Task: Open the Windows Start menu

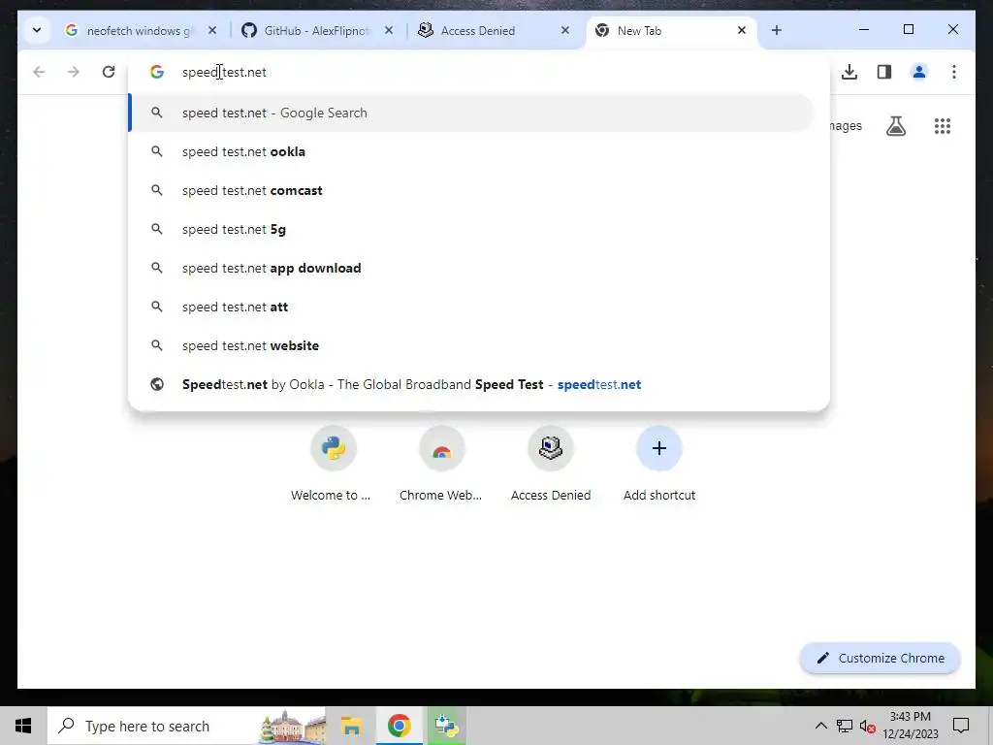Action: [23, 726]
